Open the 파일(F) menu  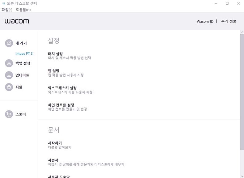7,10
